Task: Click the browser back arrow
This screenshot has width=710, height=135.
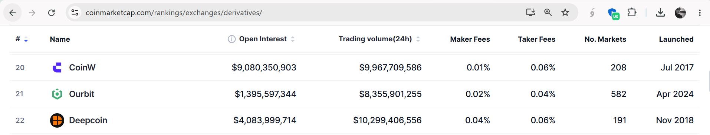Action: (x=13, y=13)
